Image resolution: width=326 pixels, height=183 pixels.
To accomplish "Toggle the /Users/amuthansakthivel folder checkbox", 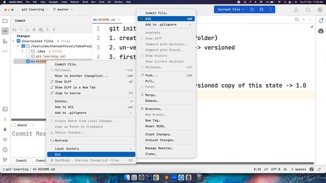I will pos(23,46).
